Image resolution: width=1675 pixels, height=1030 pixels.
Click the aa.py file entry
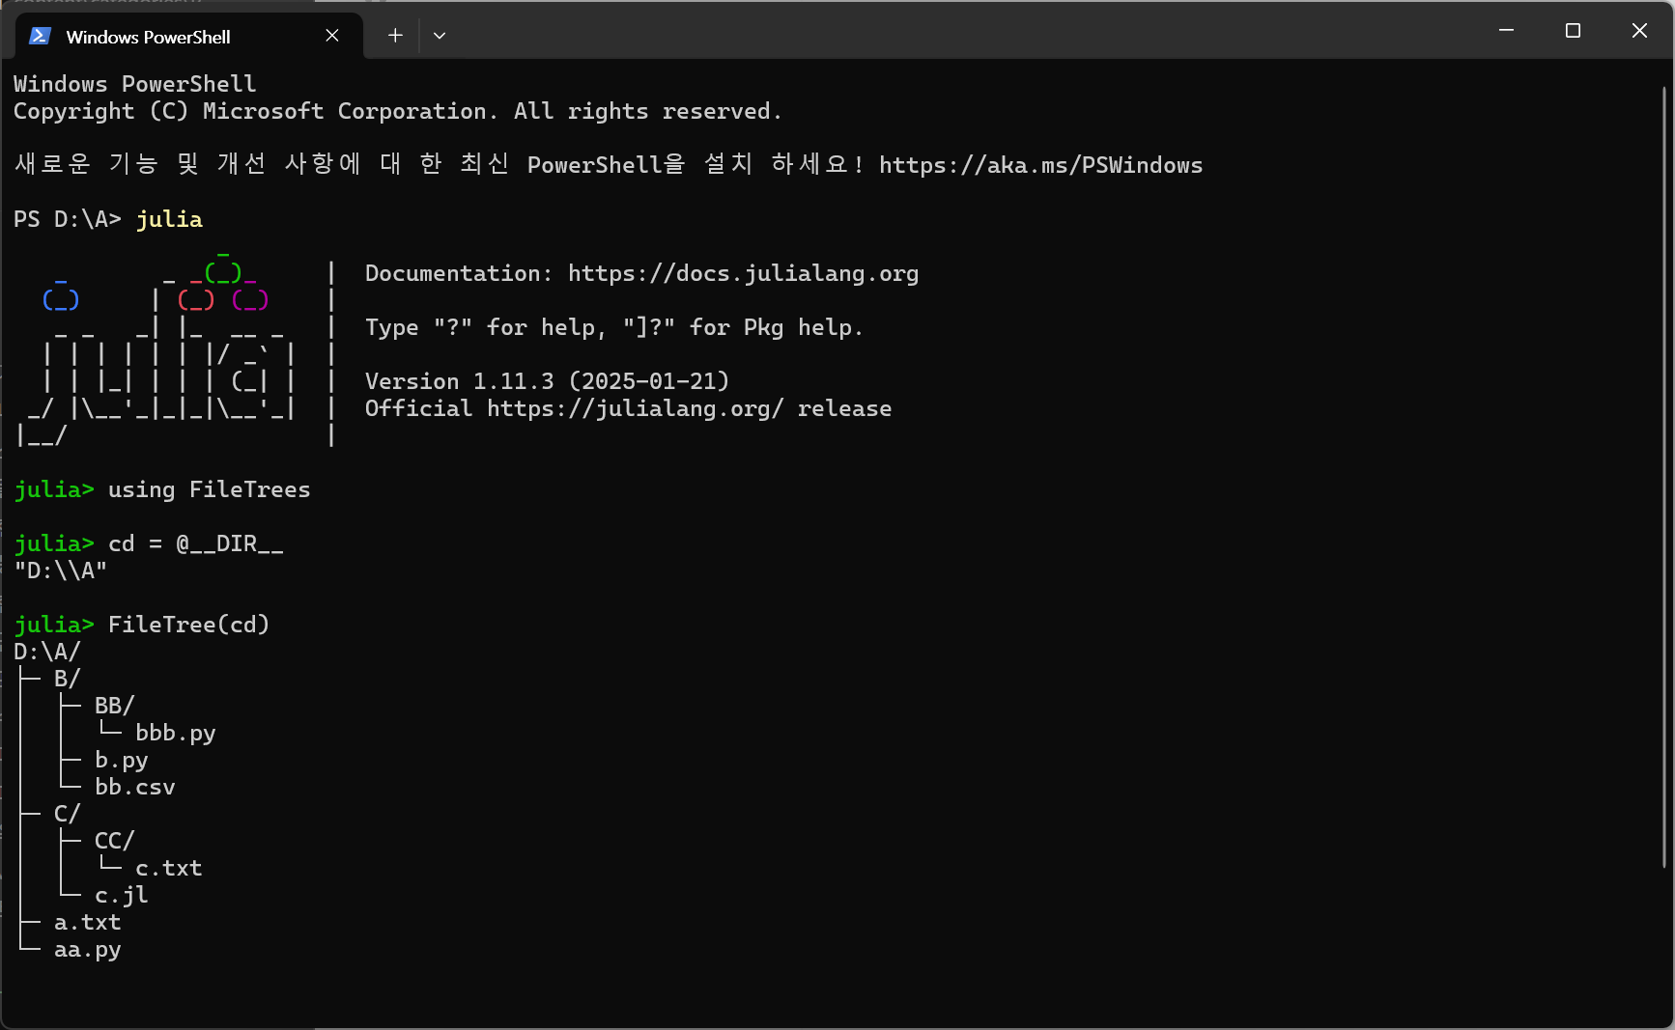pos(87,950)
